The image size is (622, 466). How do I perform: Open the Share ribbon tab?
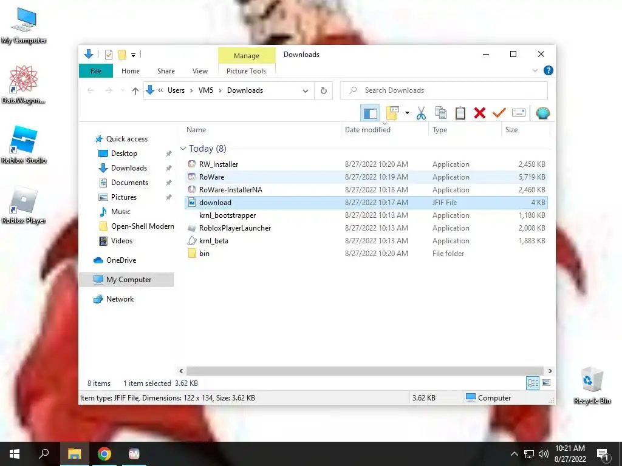pos(166,71)
